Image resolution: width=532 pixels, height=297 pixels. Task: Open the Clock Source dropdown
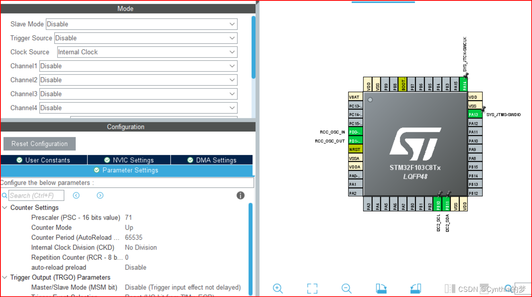[147, 52]
